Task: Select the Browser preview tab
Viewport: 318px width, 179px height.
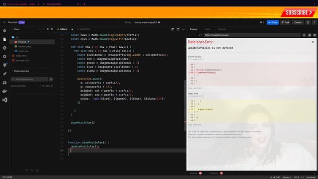Action: (193, 29)
